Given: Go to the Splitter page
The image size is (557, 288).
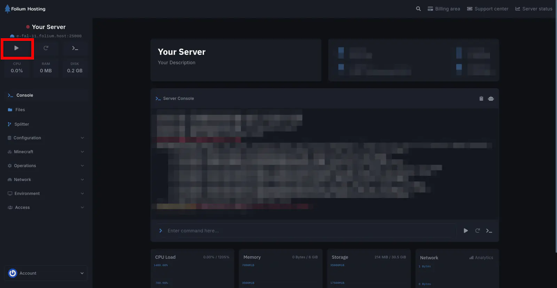Looking at the screenshot, I should click(21, 124).
